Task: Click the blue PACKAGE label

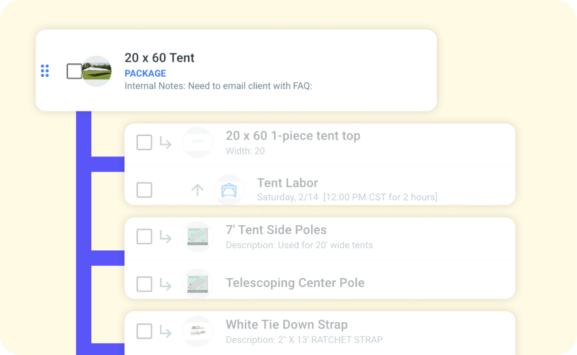Action: [x=145, y=73]
